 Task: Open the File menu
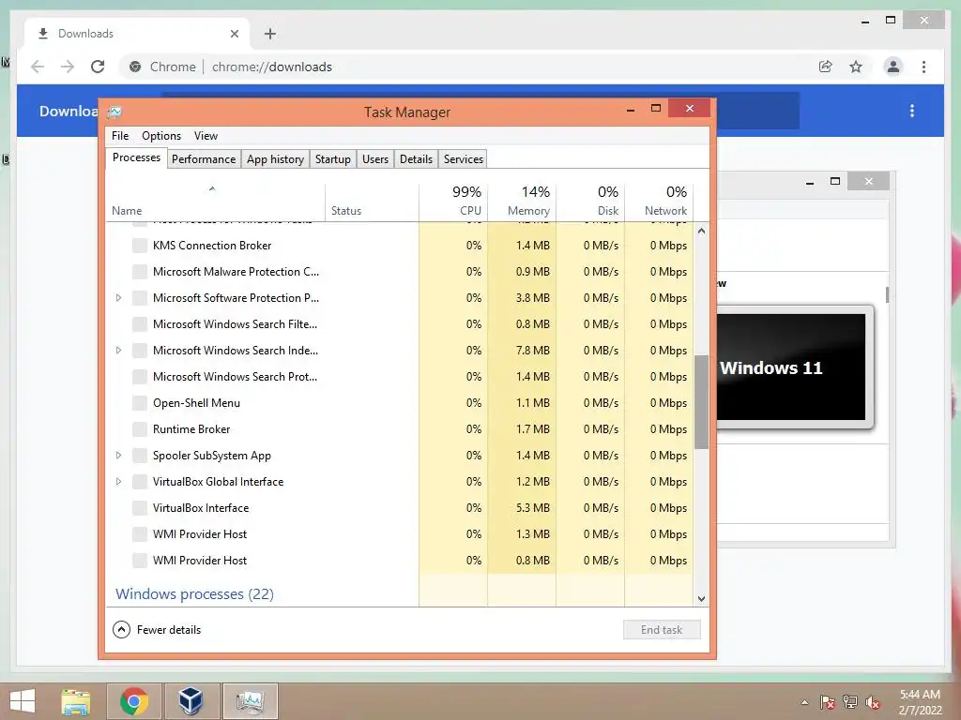[120, 136]
